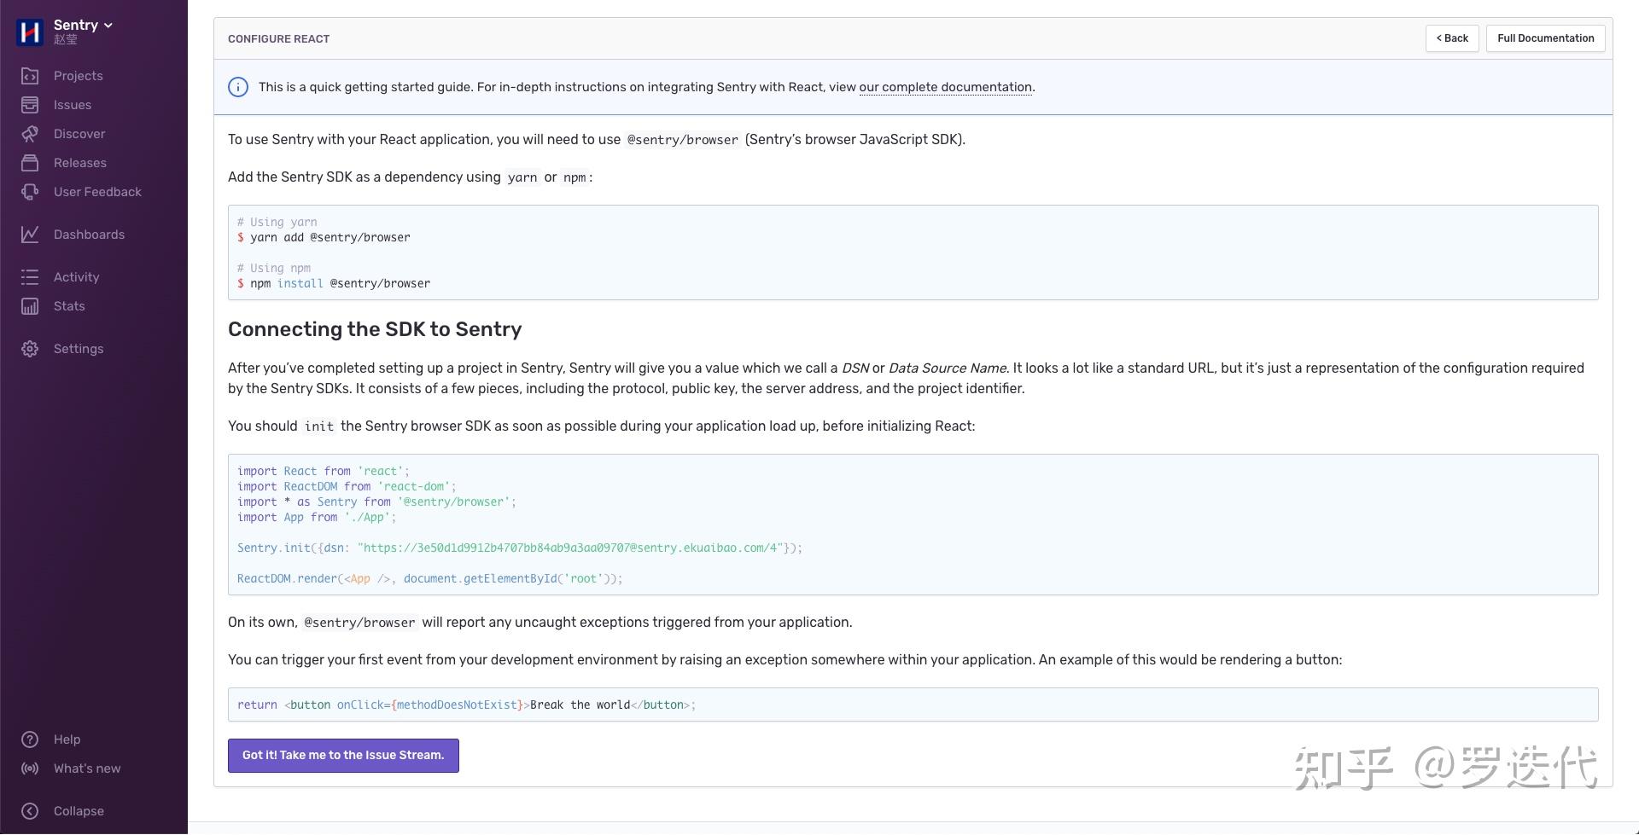1639x835 pixels.
Task: Click the info icon in the notice banner
Action: [x=238, y=87]
